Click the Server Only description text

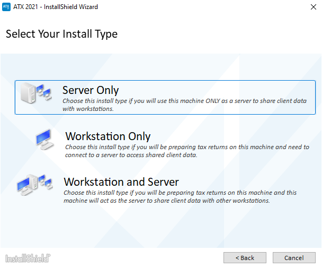[x=180, y=104]
